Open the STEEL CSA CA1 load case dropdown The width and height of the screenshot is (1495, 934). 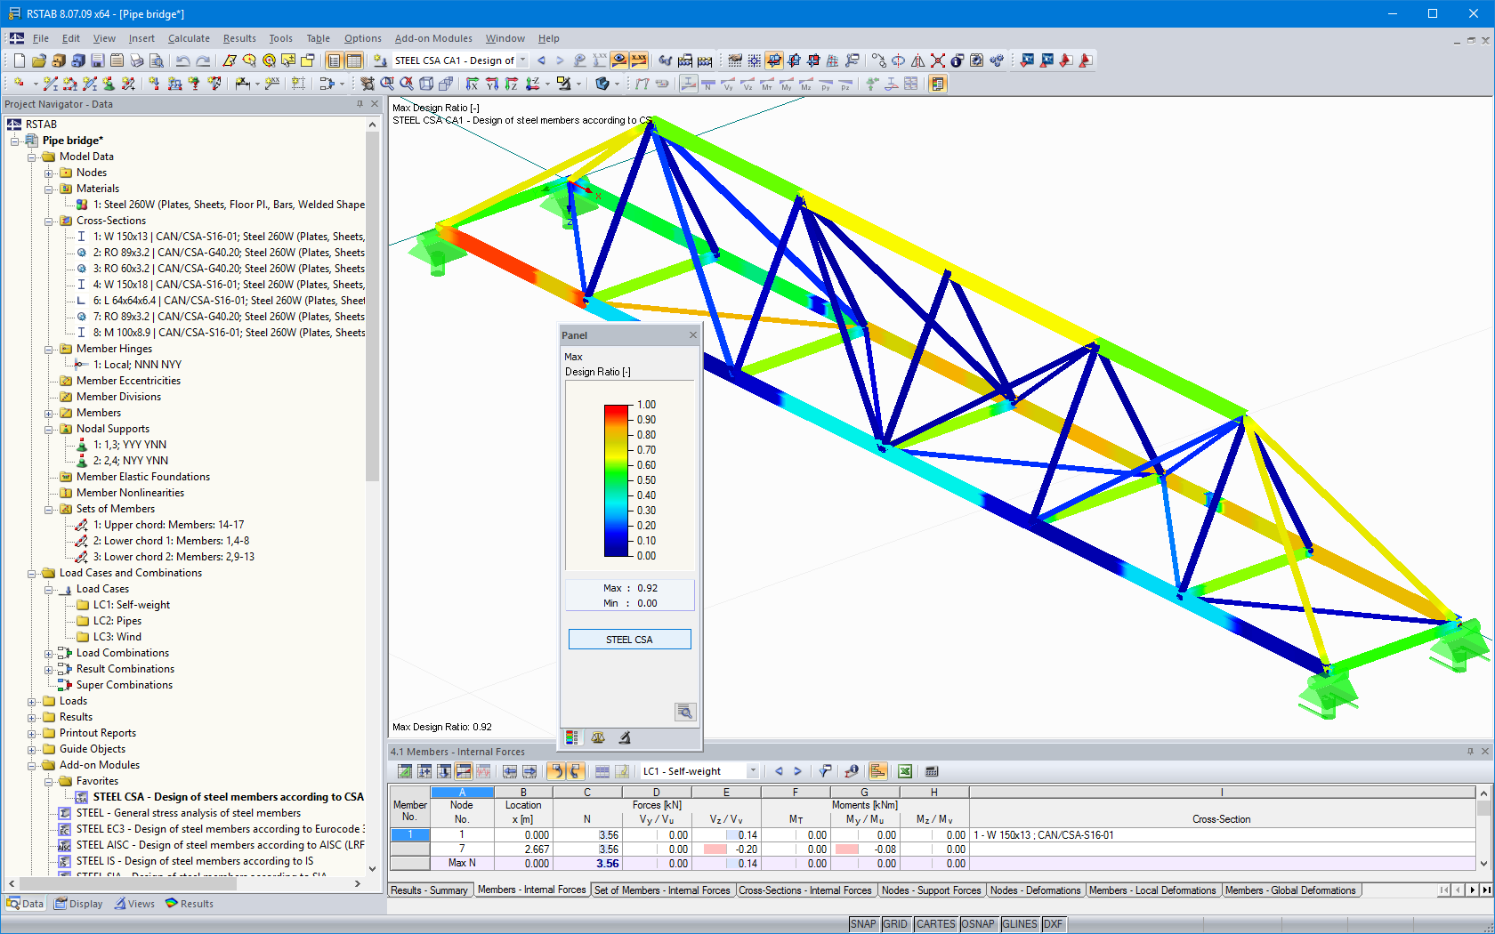(522, 60)
